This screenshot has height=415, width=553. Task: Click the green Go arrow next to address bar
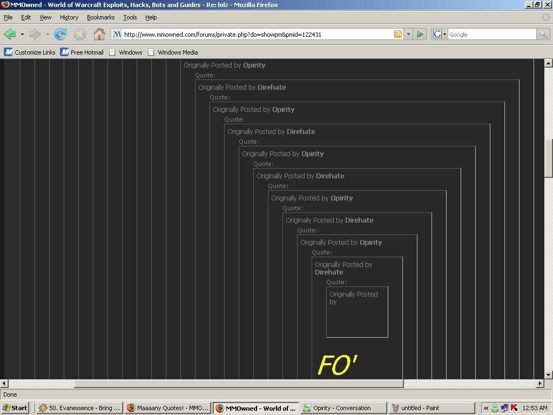click(420, 34)
